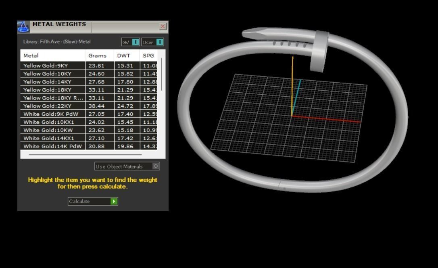Click the 38.44 grams value

coord(96,106)
